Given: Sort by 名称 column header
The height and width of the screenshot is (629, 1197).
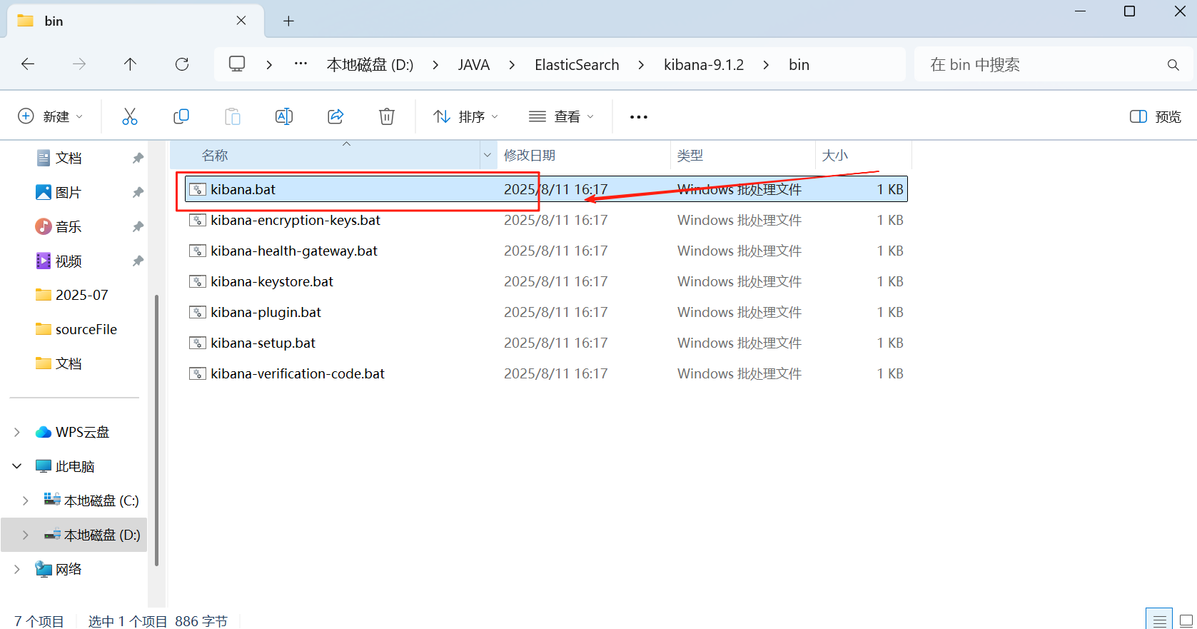Looking at the screenshot, I should [325, 155].
